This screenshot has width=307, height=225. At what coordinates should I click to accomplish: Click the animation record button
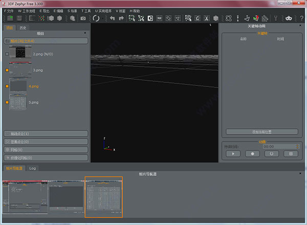click(x=252, y=154)
